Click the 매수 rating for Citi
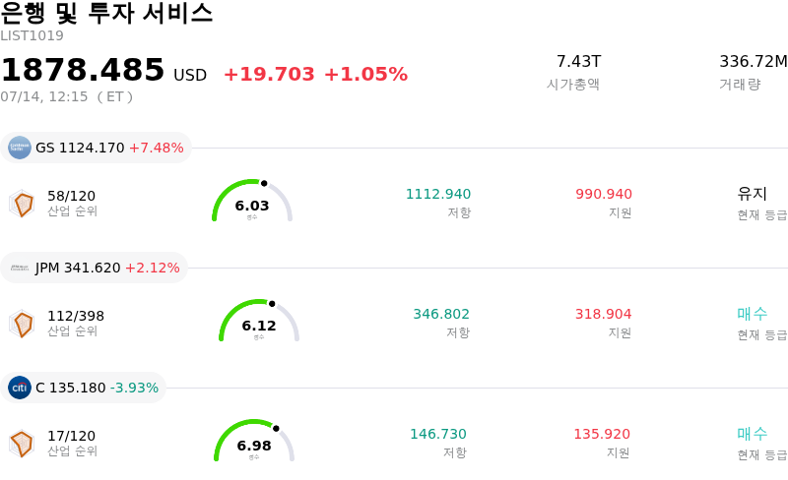Viewport: 788px width, 480px height. 752,434
